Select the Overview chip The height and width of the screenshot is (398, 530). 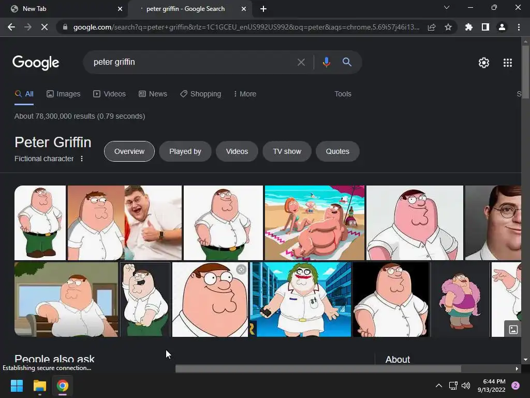pos(129,151)
